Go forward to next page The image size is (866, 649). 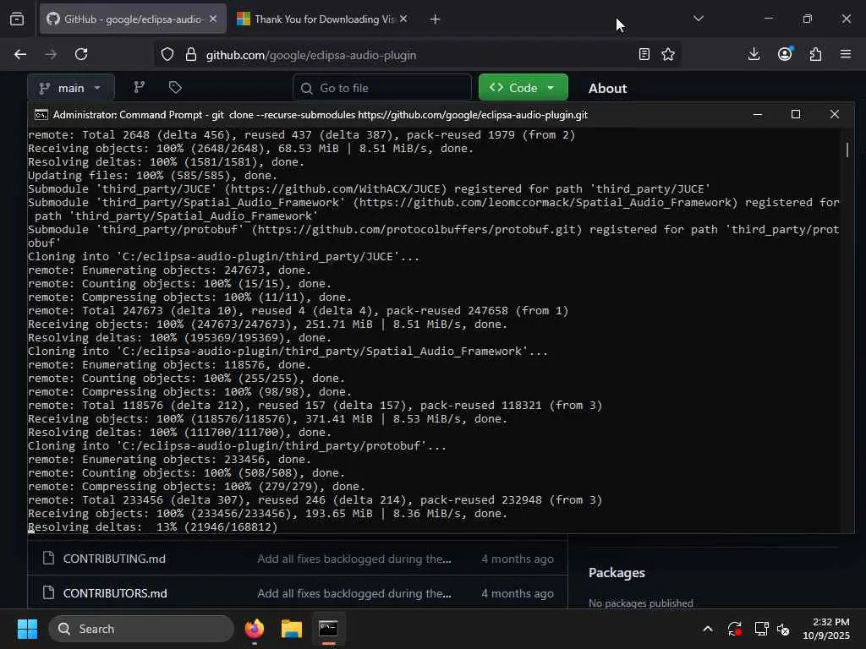(51, 54)
